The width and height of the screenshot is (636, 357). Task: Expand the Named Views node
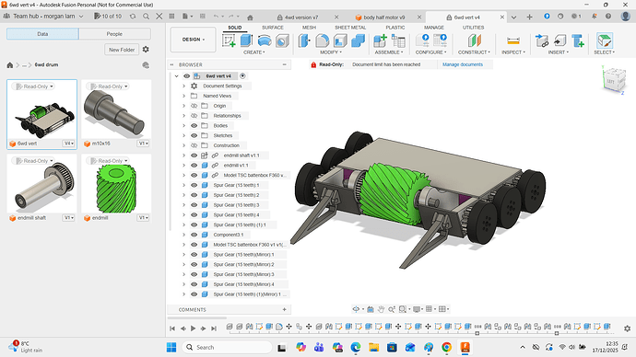click(x=183, y=96)
